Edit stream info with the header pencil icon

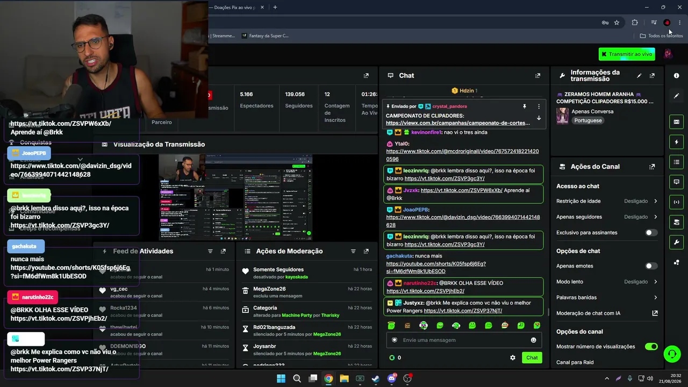point(639,76)
